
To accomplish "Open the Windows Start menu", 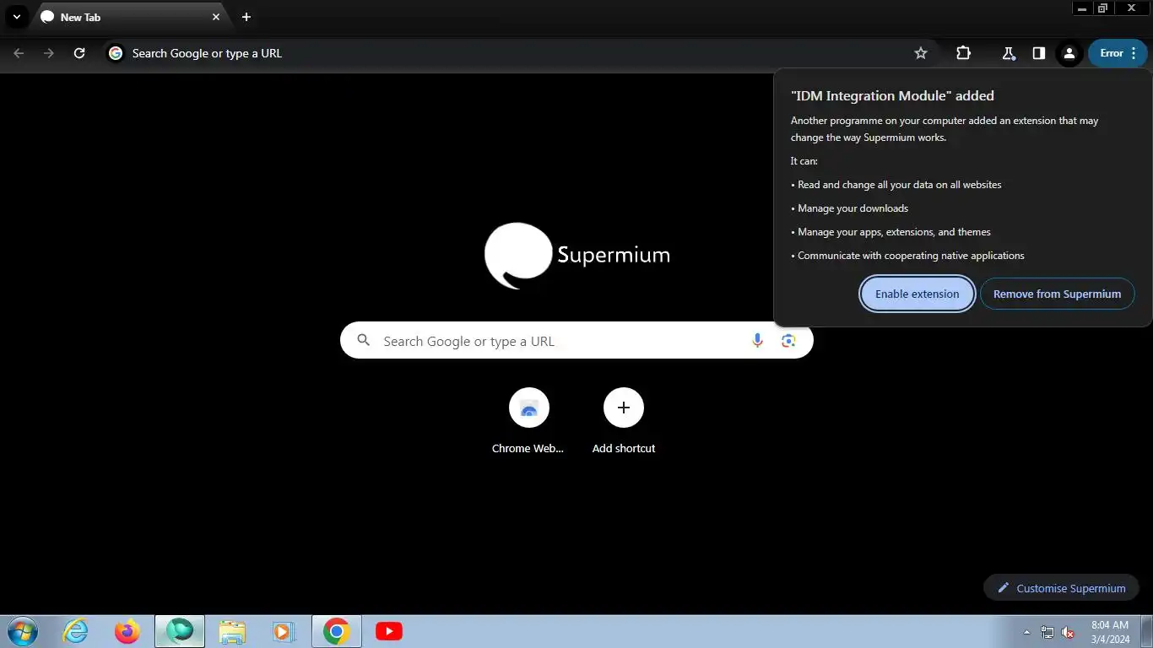I will (22, 631).
